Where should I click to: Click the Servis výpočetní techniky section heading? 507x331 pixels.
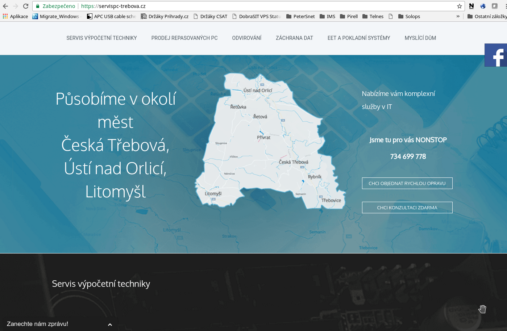pyautogui.click(x=101, y=284)
